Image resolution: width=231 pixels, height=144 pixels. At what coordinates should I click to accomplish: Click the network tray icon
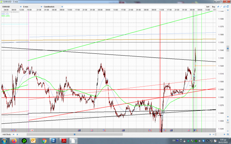pyautogui.click(x=211, y=141)
